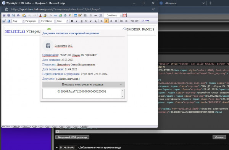
Task: Select Align Center
Action: [x=106, y=21]
